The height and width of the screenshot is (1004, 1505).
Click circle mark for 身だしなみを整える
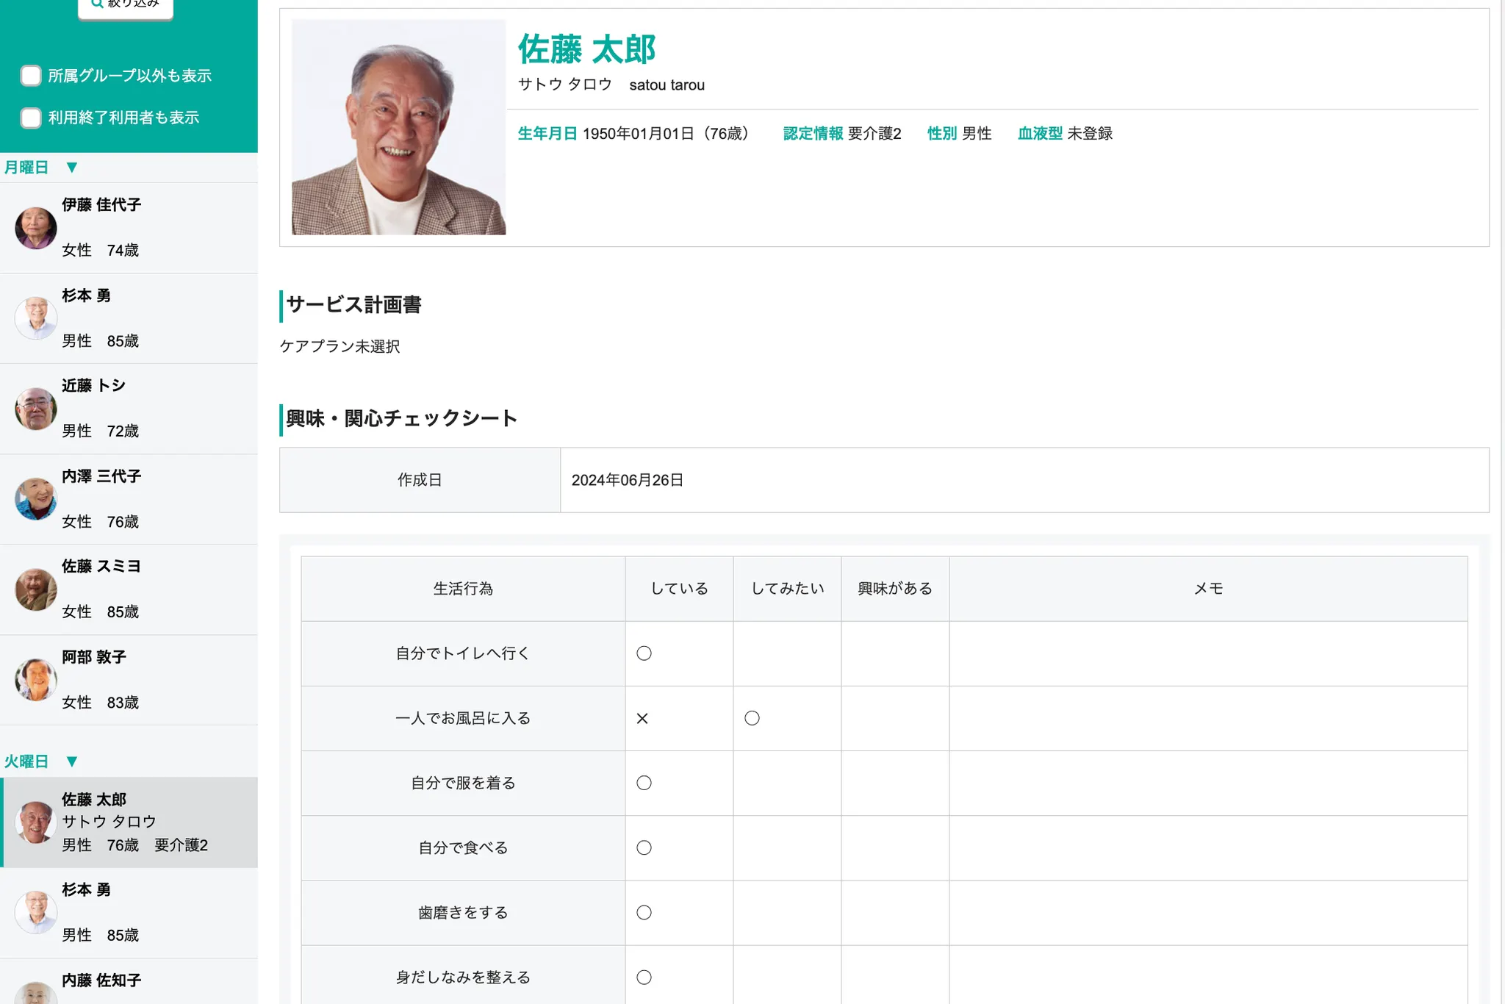tap(644, 977)
